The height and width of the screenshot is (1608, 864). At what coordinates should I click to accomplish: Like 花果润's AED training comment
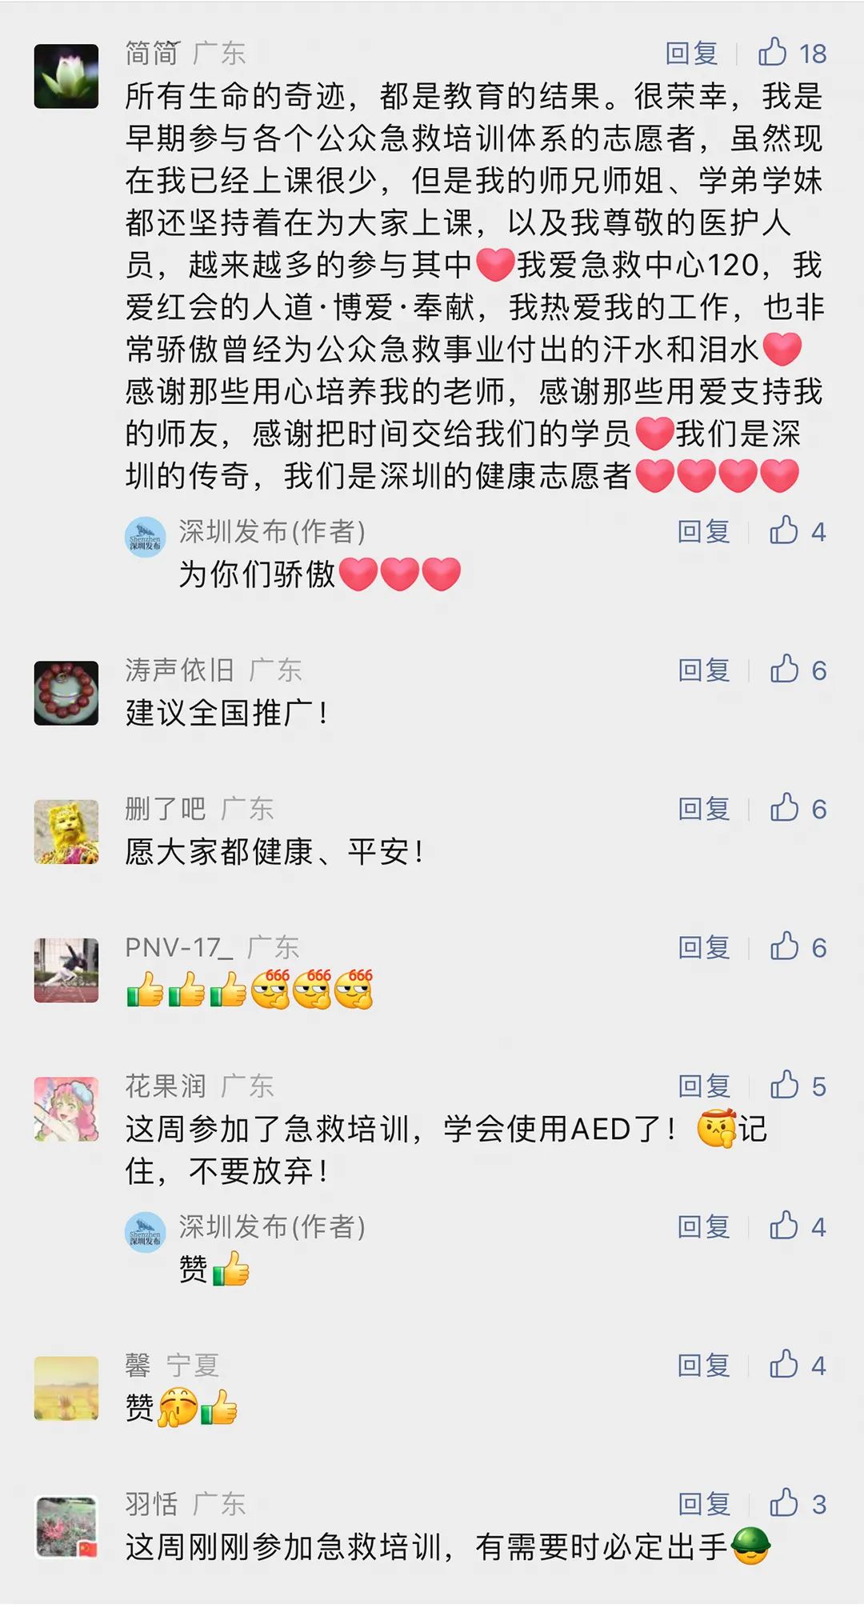point(798,1086)
